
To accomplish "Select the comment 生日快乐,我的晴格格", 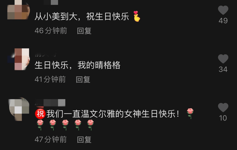I will 77,66.
